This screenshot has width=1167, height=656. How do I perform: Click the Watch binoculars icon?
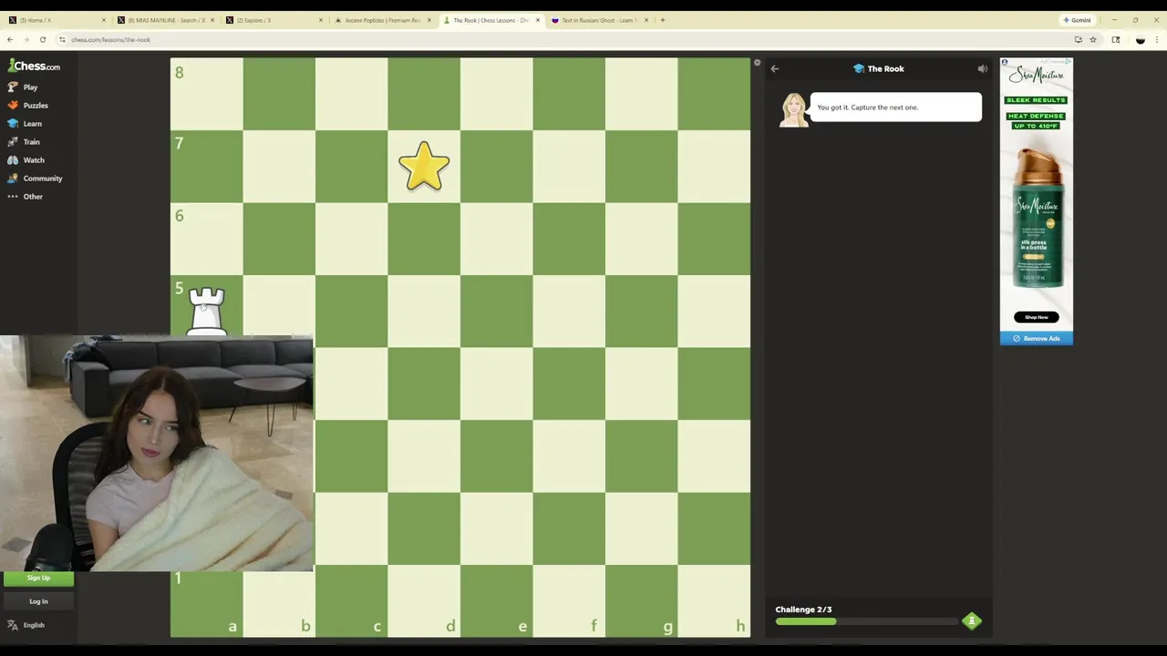tap(12, 159)
